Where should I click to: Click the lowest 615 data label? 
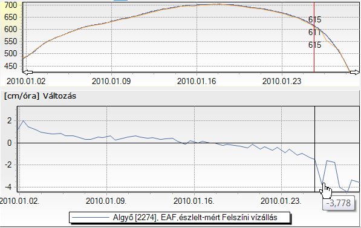click(x=314, y=45)
